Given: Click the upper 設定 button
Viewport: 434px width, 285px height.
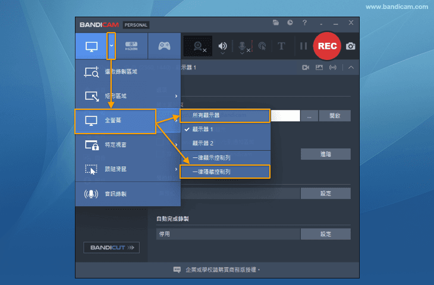Looking at the screenshot, I should click(326, 194).
